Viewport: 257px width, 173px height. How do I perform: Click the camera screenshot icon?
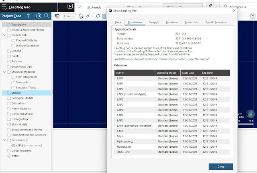pyautogui.click(x=253, y=16)
